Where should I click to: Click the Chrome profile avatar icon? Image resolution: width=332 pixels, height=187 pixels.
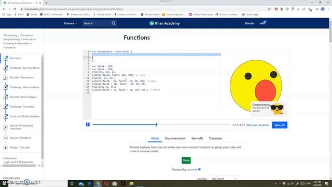323,9
